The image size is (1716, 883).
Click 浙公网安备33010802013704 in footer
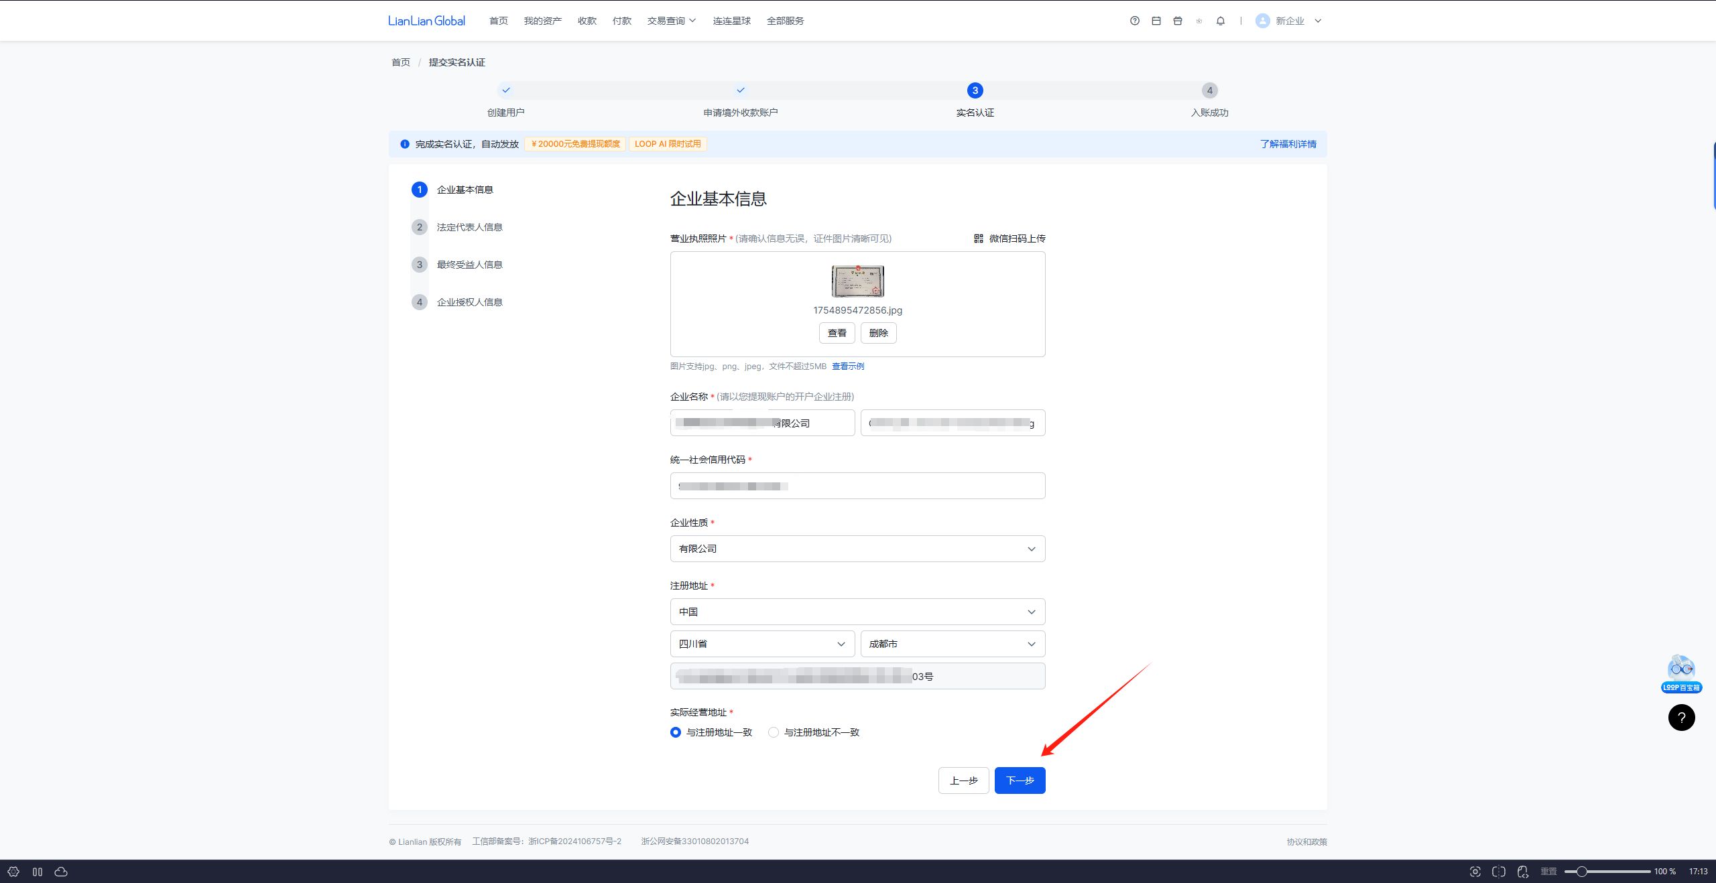pyautogui.click(x=694, y=841)
